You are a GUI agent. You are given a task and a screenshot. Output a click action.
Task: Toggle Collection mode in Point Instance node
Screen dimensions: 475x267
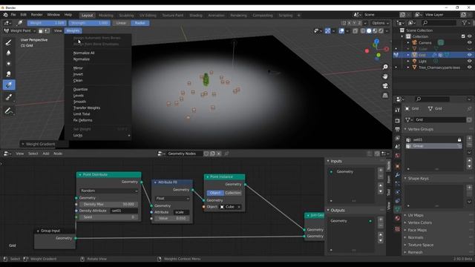point(232,193)
